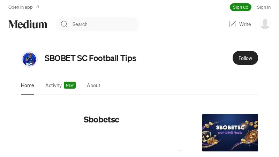Select the About tab
Image resolution: width=279 pixels, height=157 pixels.
click(93, 85)
